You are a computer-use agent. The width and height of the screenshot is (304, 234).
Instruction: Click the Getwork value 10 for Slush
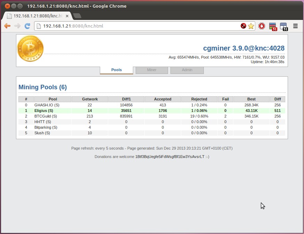[90, 133]
